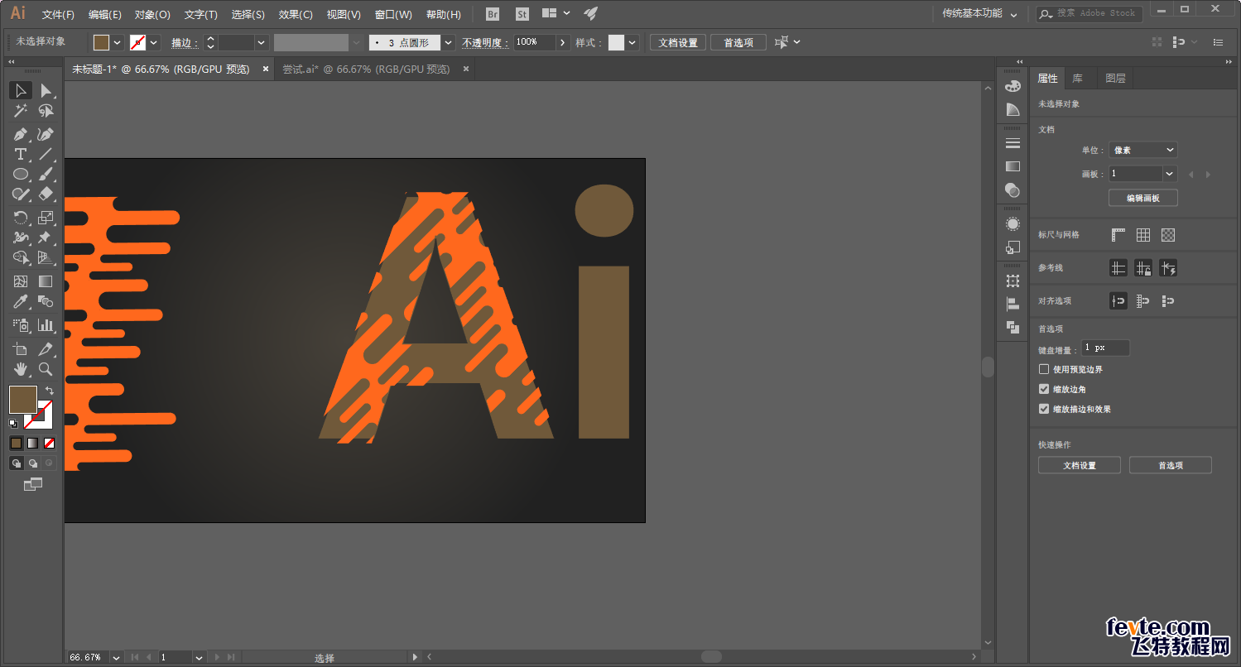Screen dimensions: 1241x667
Task: Select the Blend tool
Action: (x=46, y=301)
